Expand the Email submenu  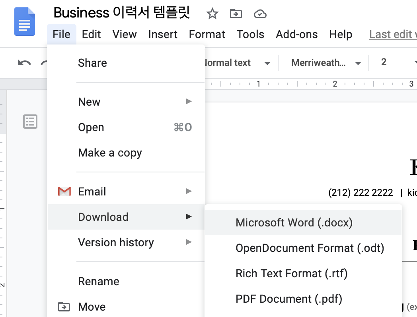[126, 191]
